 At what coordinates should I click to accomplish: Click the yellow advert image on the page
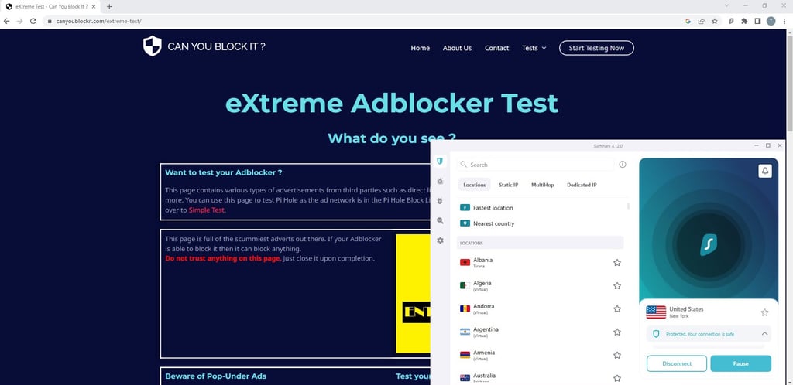point(414,294)
